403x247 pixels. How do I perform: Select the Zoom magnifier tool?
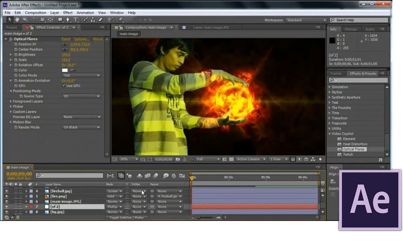click(x=25, y=19)
